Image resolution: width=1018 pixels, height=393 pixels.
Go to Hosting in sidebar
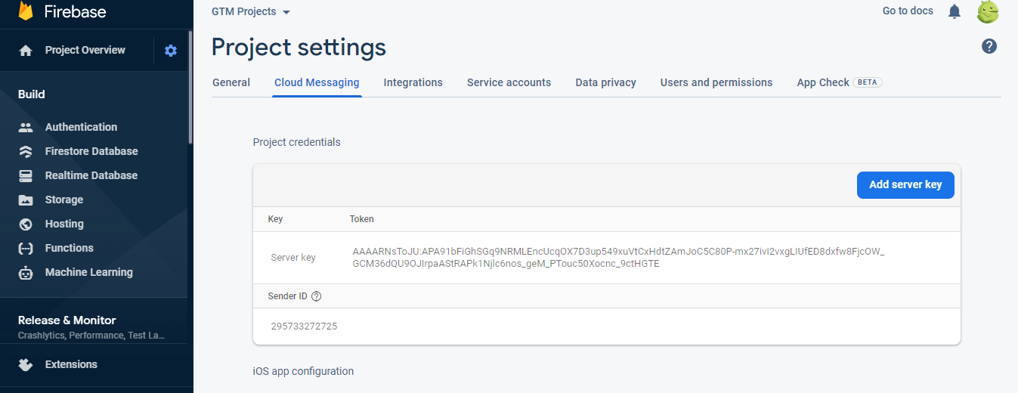[64, 224]
